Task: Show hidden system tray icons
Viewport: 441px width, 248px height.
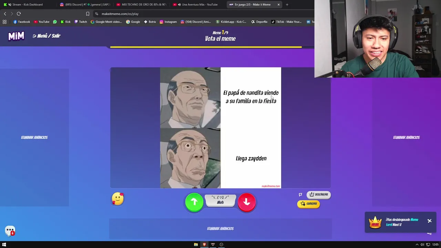Action: (x=417, y=245)
